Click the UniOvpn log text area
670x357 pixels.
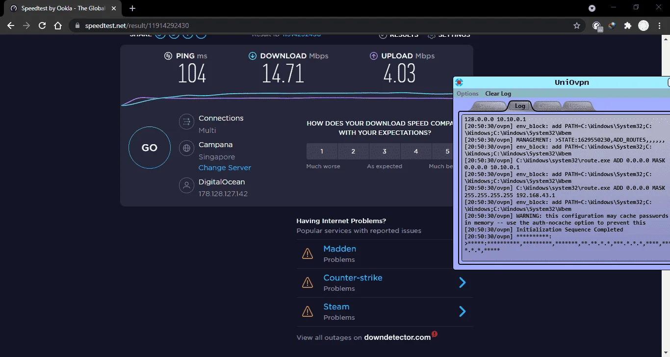coord(566,188)
